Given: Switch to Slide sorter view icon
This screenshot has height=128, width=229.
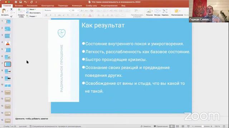Looking at the screenshot, I should [x=177, y=126].
